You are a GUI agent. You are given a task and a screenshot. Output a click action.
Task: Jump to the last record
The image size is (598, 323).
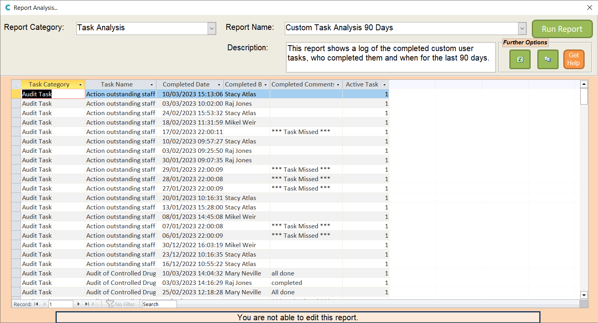coord(87,304)
